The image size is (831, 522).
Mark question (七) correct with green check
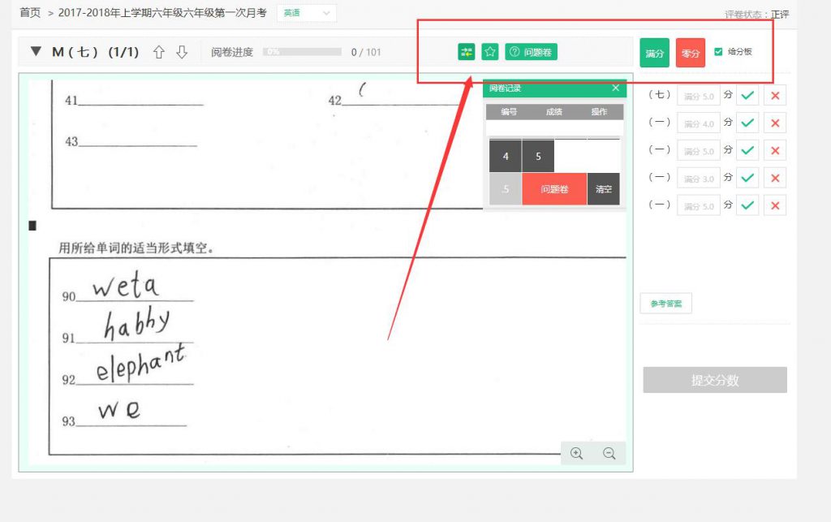[x=747, y=96]
